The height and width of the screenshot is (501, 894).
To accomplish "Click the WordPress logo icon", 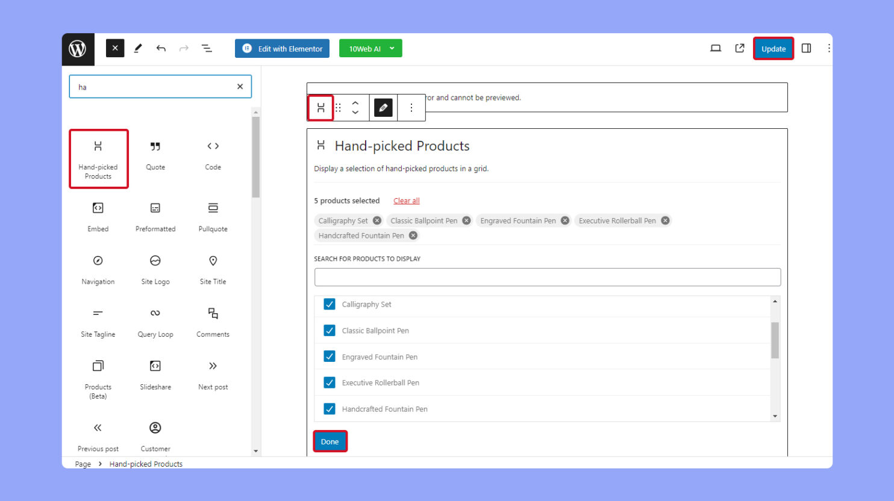I will (x=78, y=48).
